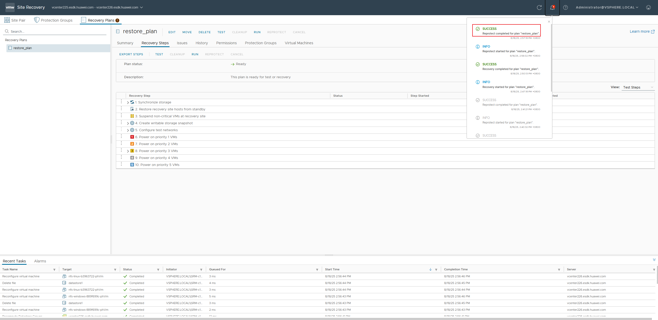
Task: Click the top RUN button beside restore_plan
Action: coord(257,32)
